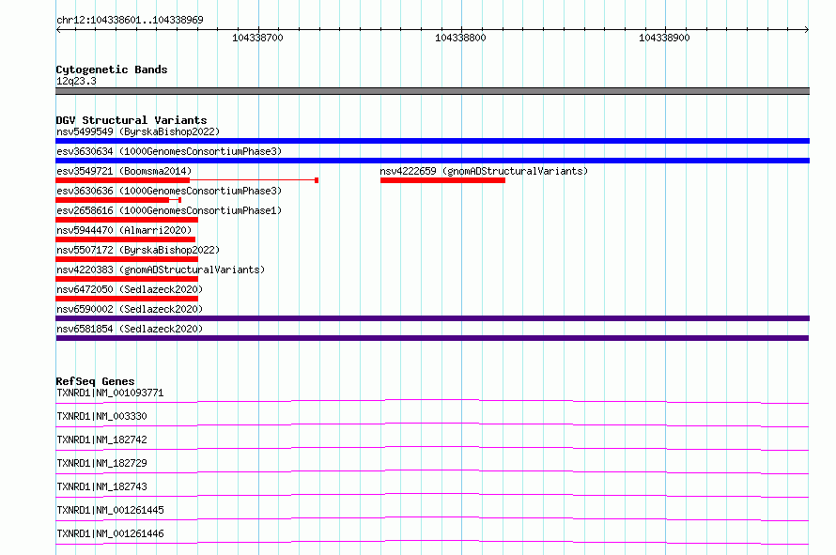Click the magenta line of TXNRD1|NM_001093771
This screenshot has width=836, height=555.
click(432, 401)
